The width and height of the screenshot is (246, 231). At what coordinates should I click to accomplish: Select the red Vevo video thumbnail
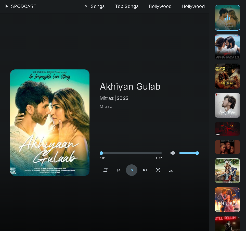227,129
